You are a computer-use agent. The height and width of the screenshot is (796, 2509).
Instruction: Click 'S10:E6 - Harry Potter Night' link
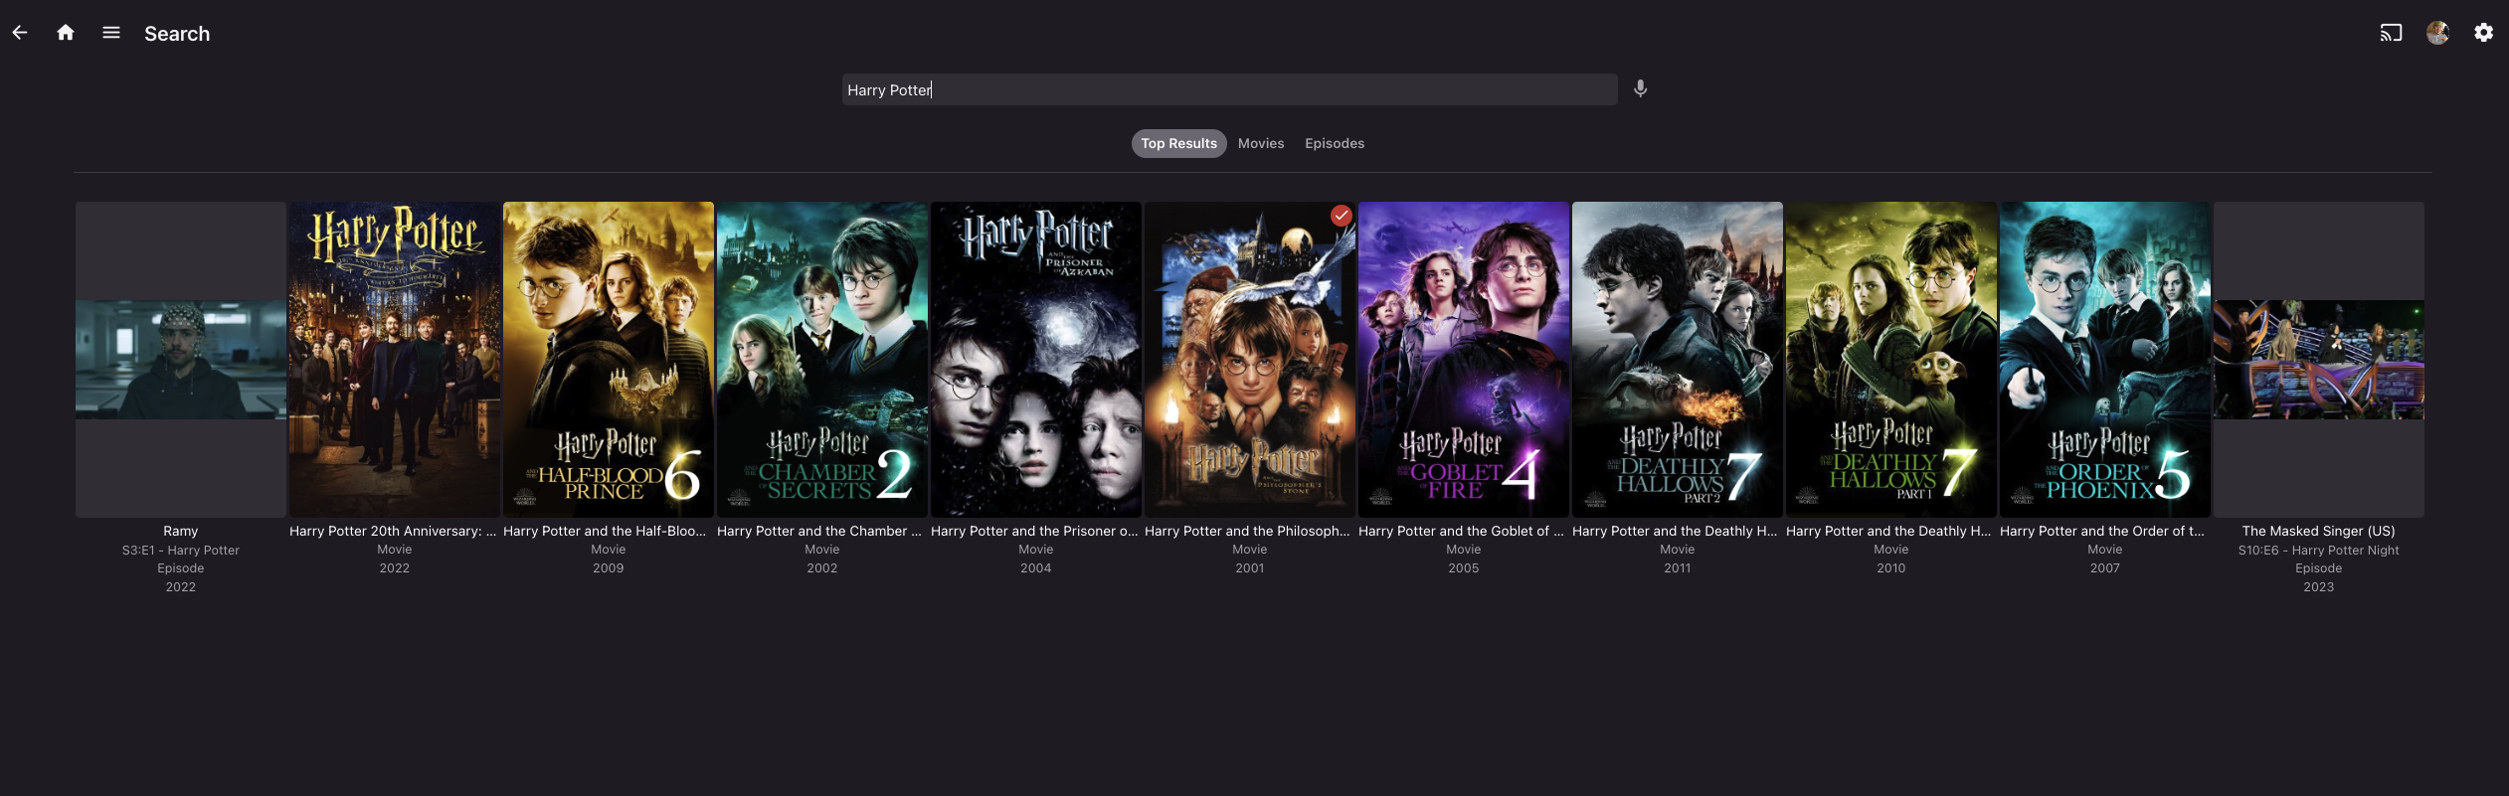coord(2319,550)
